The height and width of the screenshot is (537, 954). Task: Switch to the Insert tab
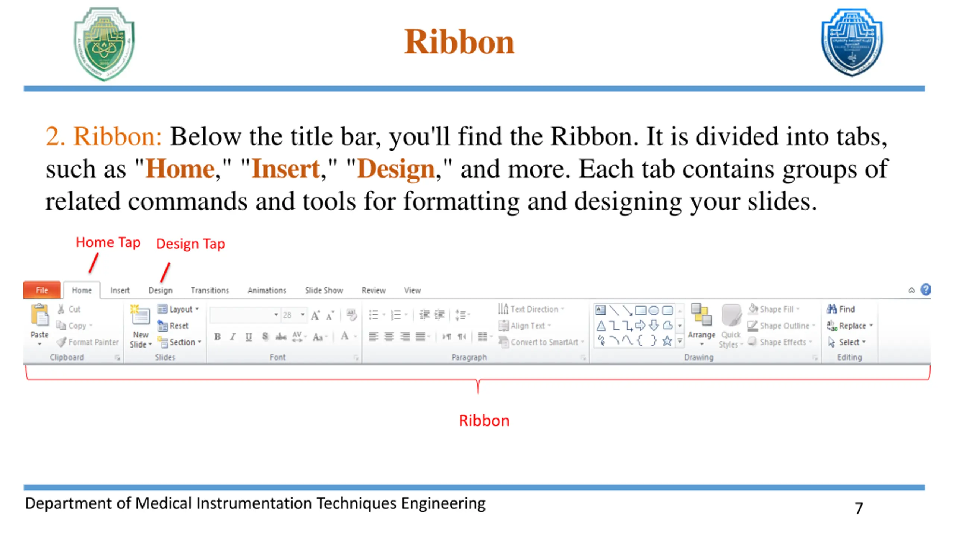[120, 290]
